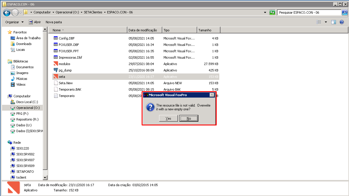Open the recent pages dropdown arrow

(x=21, y=12)
